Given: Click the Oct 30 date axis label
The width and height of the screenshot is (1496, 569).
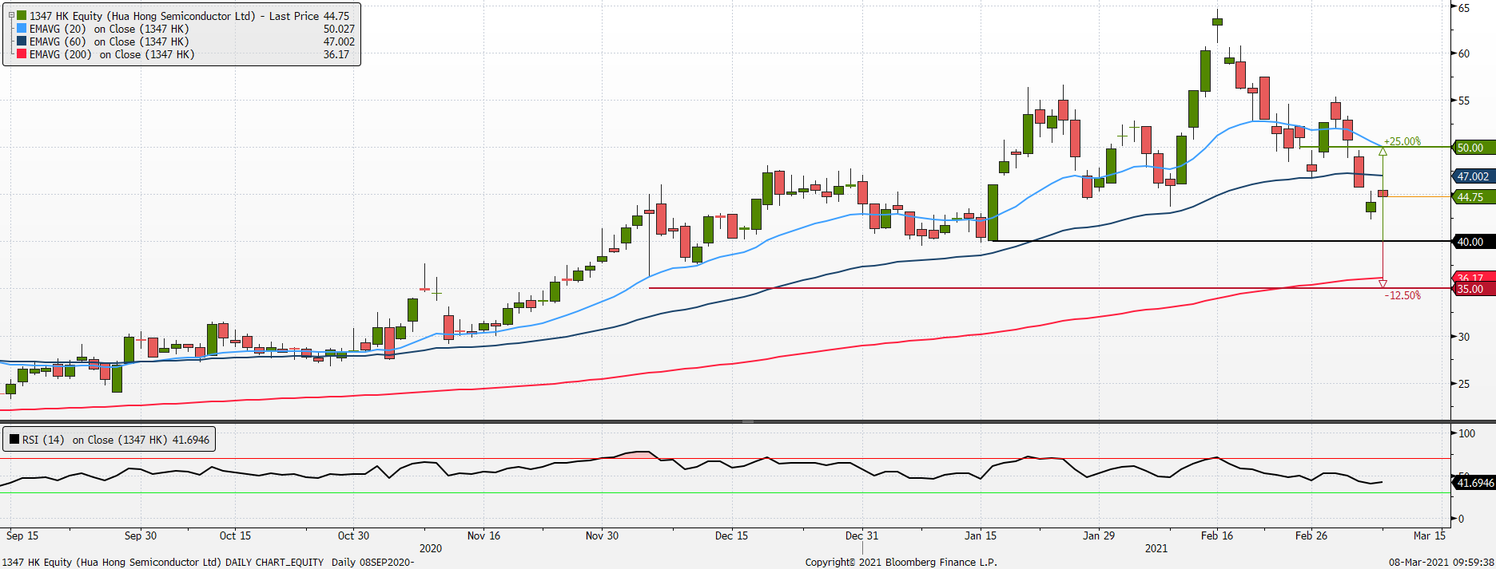Looking at the screenshot, I should click(353, 535).
